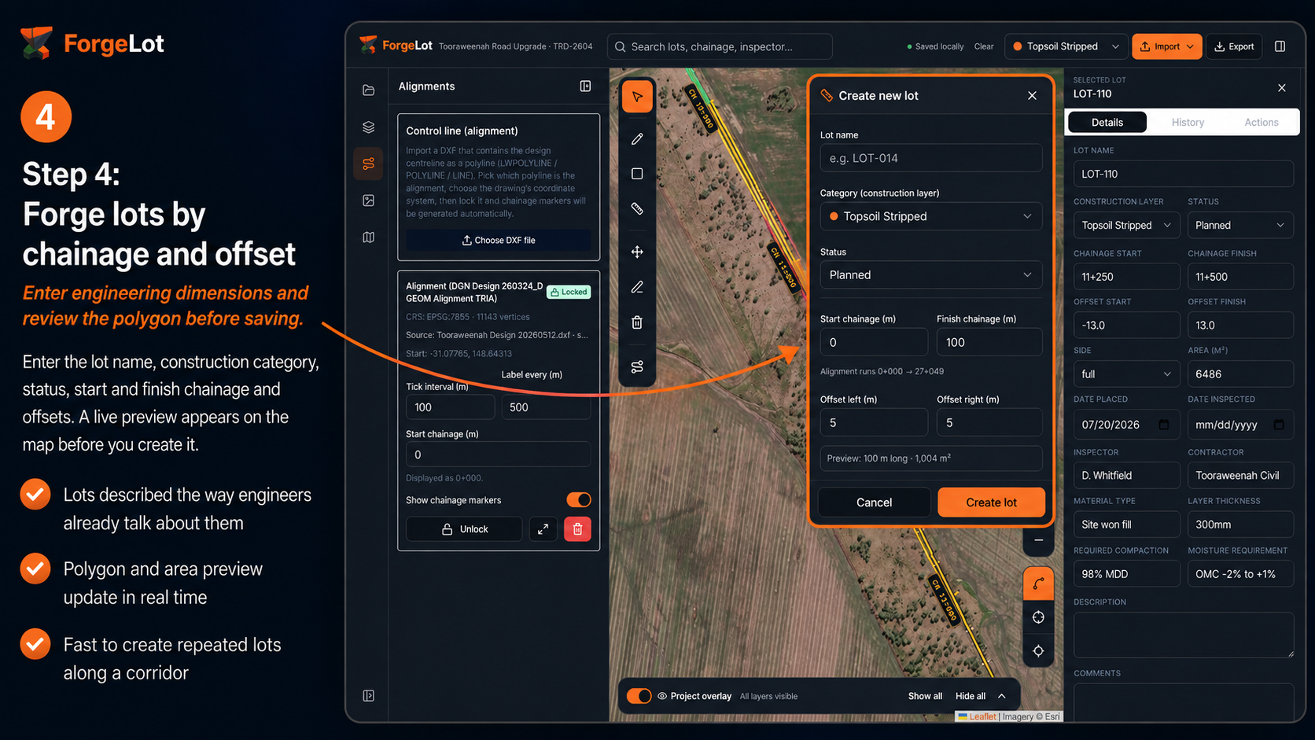Select the ruler measure tool

coord(637,208)
